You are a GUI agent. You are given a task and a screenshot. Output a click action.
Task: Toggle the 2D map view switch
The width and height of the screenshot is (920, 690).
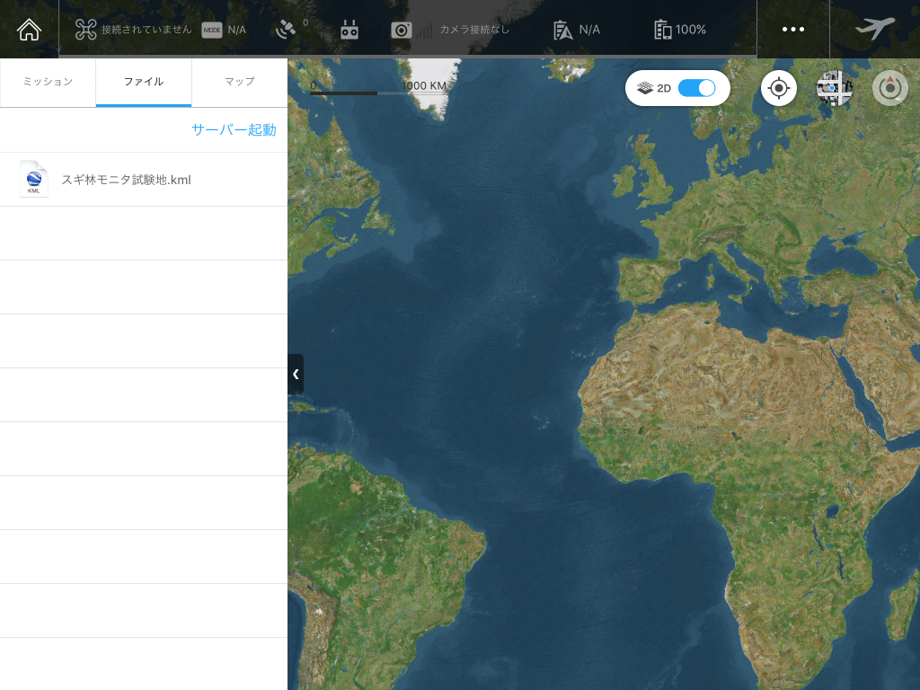[x=696, y=88]
